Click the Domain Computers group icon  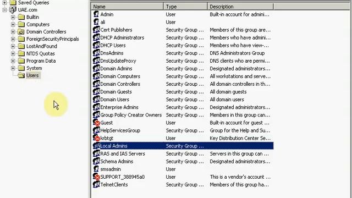96,76
